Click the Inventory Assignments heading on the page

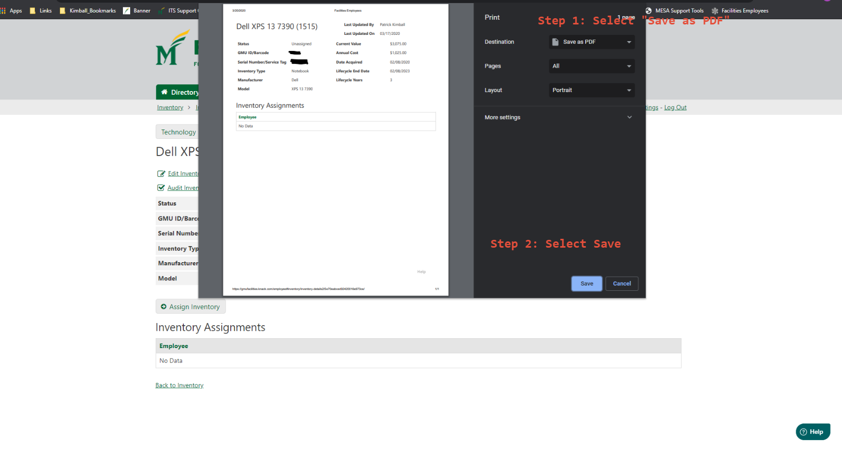tap(210, 327)
